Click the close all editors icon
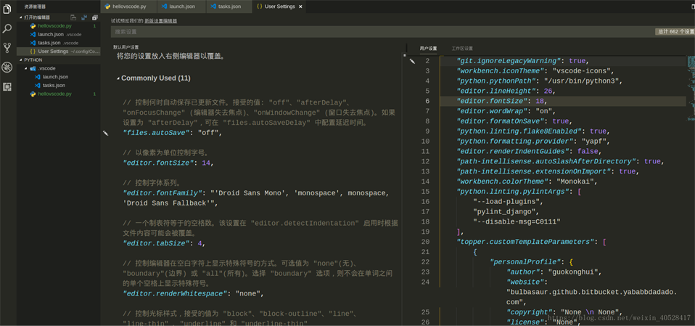The height and width of the screenshot is (326, 695). click(x=94, y=17)
